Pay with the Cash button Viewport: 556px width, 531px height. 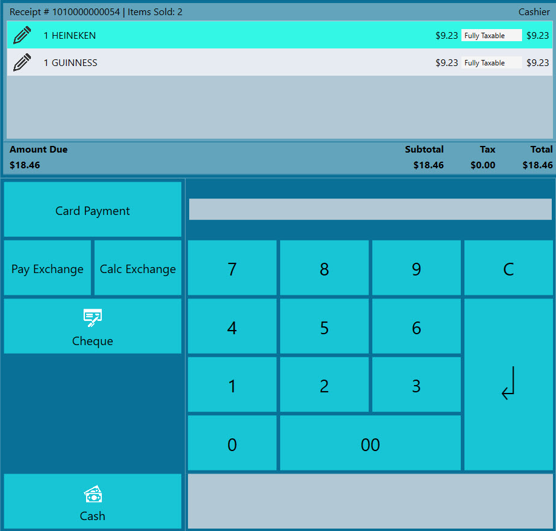tap(93, 502)
